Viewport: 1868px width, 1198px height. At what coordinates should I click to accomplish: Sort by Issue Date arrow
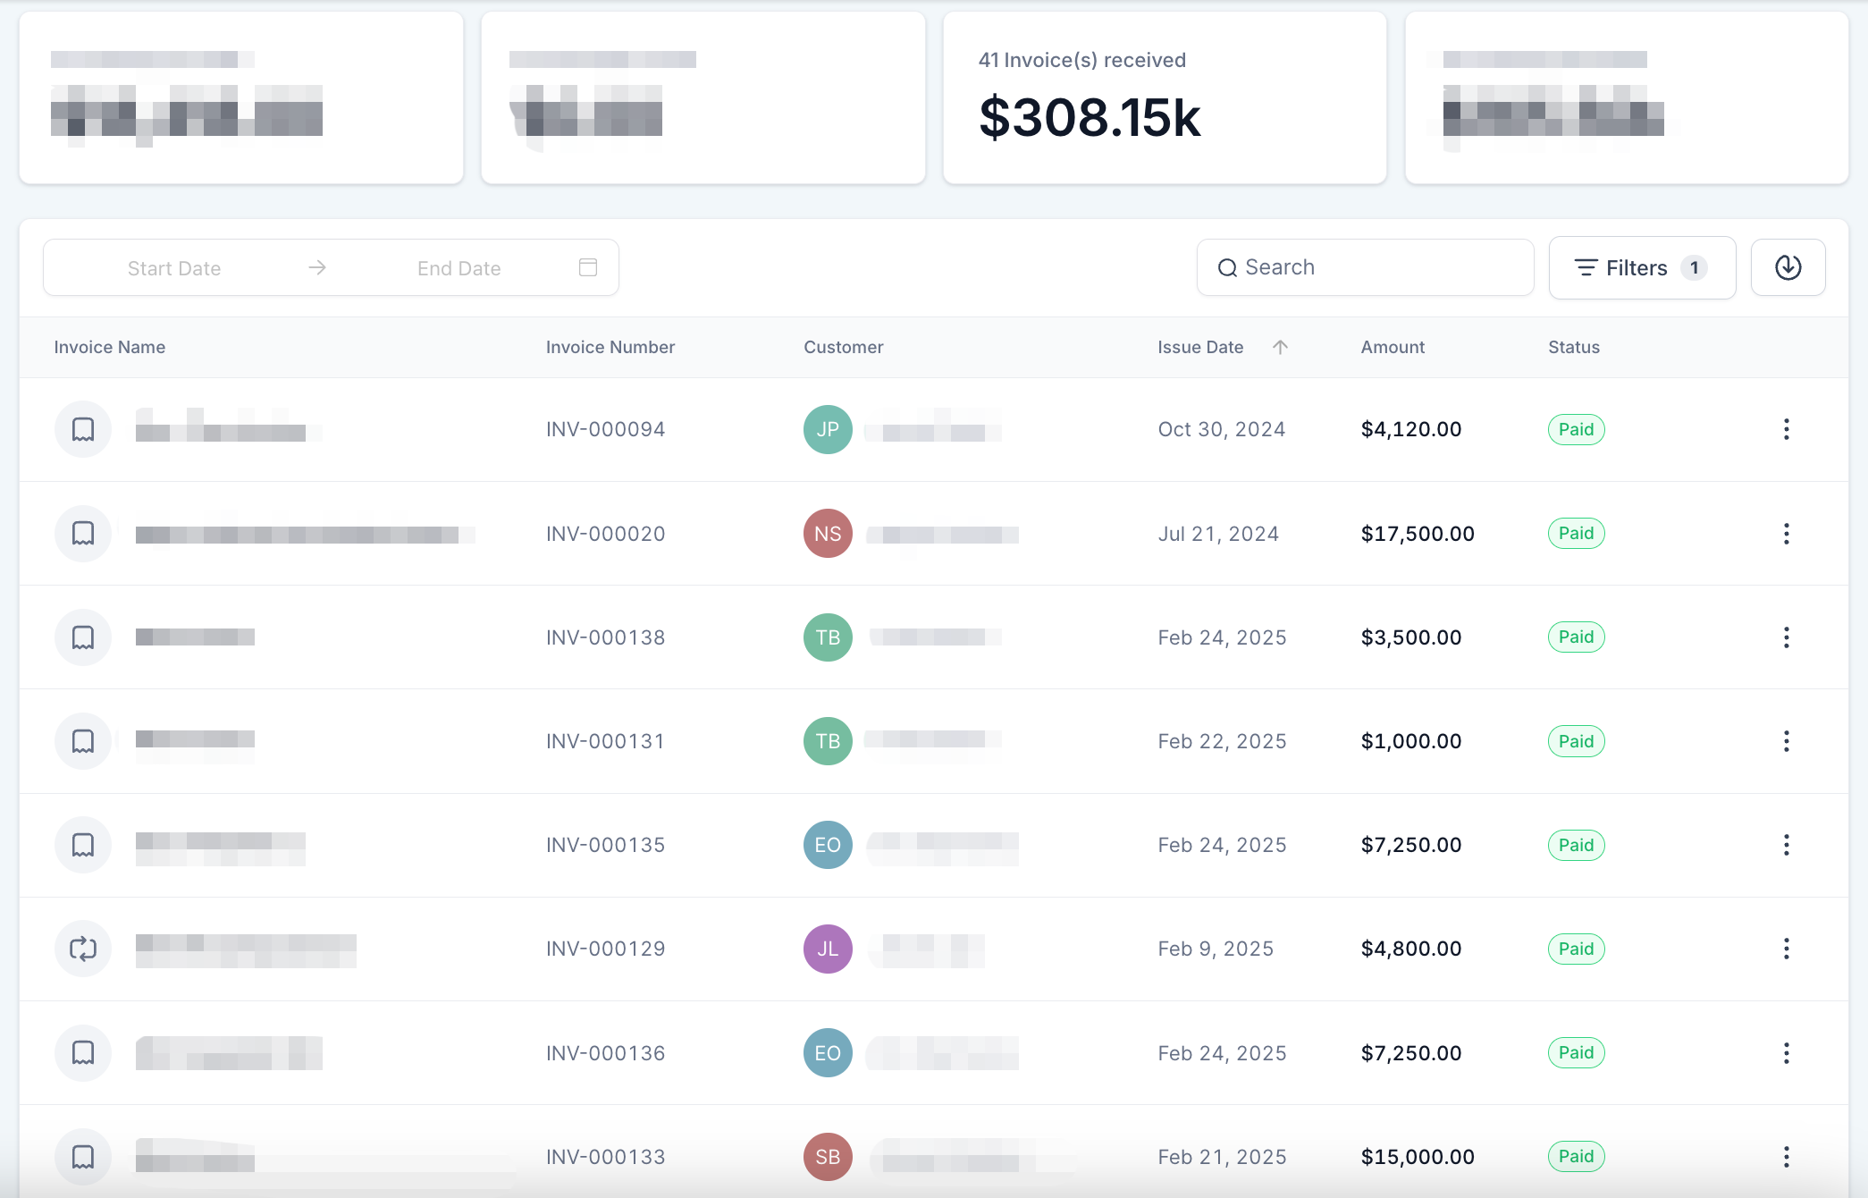pos(1280,347)
